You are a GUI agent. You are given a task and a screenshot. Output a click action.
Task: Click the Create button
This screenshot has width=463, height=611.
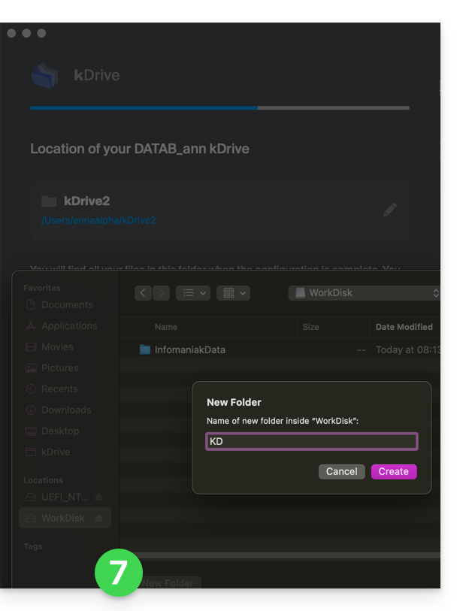click(393, 471)
